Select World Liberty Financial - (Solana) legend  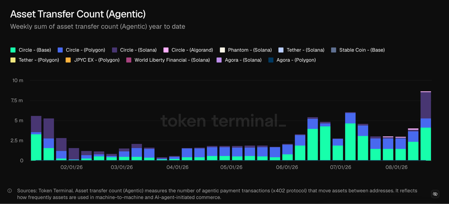168,60
